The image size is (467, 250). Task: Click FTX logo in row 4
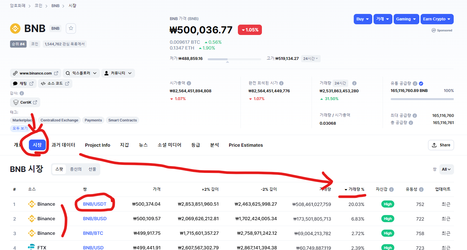[31, 248]
